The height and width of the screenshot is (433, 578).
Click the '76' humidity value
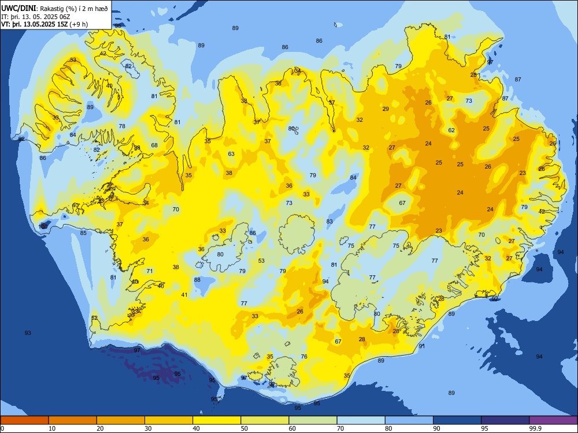[304, 356]
